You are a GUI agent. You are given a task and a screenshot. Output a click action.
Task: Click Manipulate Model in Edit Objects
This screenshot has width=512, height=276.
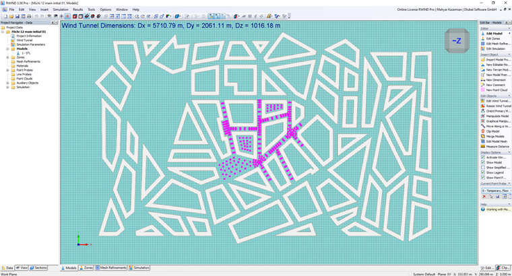[x=496, y=116]
